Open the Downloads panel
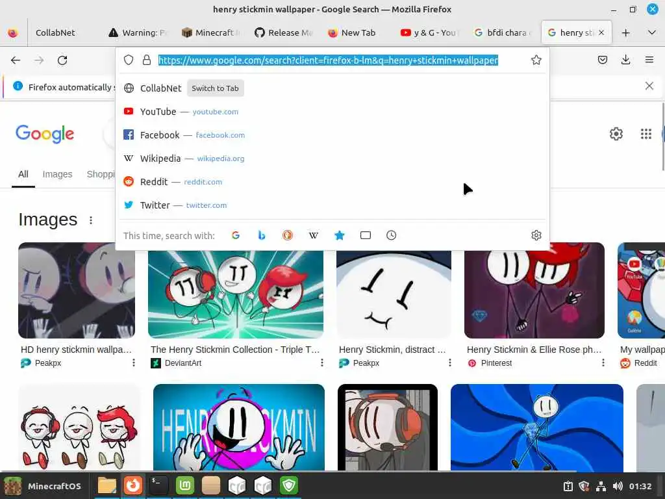Image resolution: width=665 pixels, height=499 pixels. pyautogui.click(x=625, y=60)
